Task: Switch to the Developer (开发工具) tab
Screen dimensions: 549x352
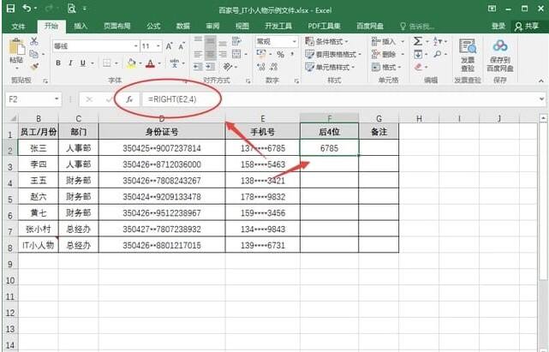Action: (278, 27)
